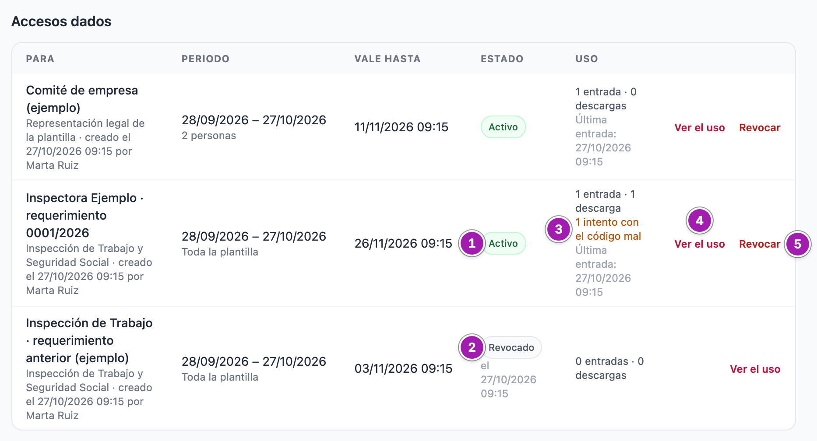The width and height of the screenshot is (817, 441).
Task: Click the period dates in Comité de empresa row
Action: [x=254, y=120]
